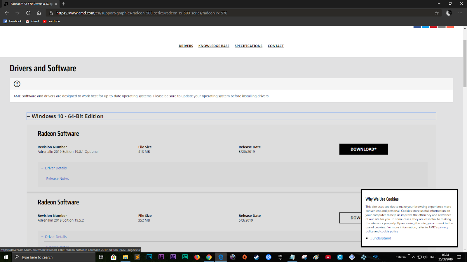Screen dimensions: 467x262
Task: Open the Action Center notifications
Action: coord(459,257)
